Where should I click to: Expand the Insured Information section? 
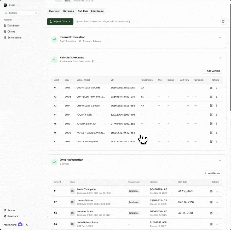click(220, 38)
